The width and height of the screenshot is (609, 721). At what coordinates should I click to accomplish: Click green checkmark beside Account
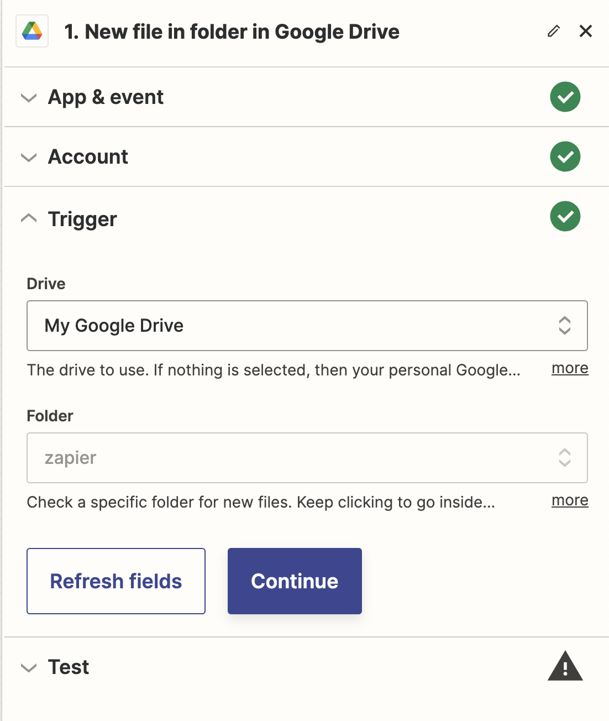tap(565, 156)
